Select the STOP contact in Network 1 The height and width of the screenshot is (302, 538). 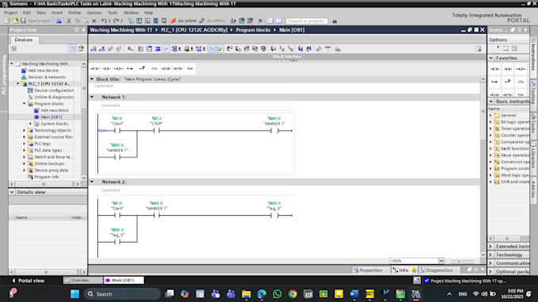pyautogui.click(x=157, y=130)
